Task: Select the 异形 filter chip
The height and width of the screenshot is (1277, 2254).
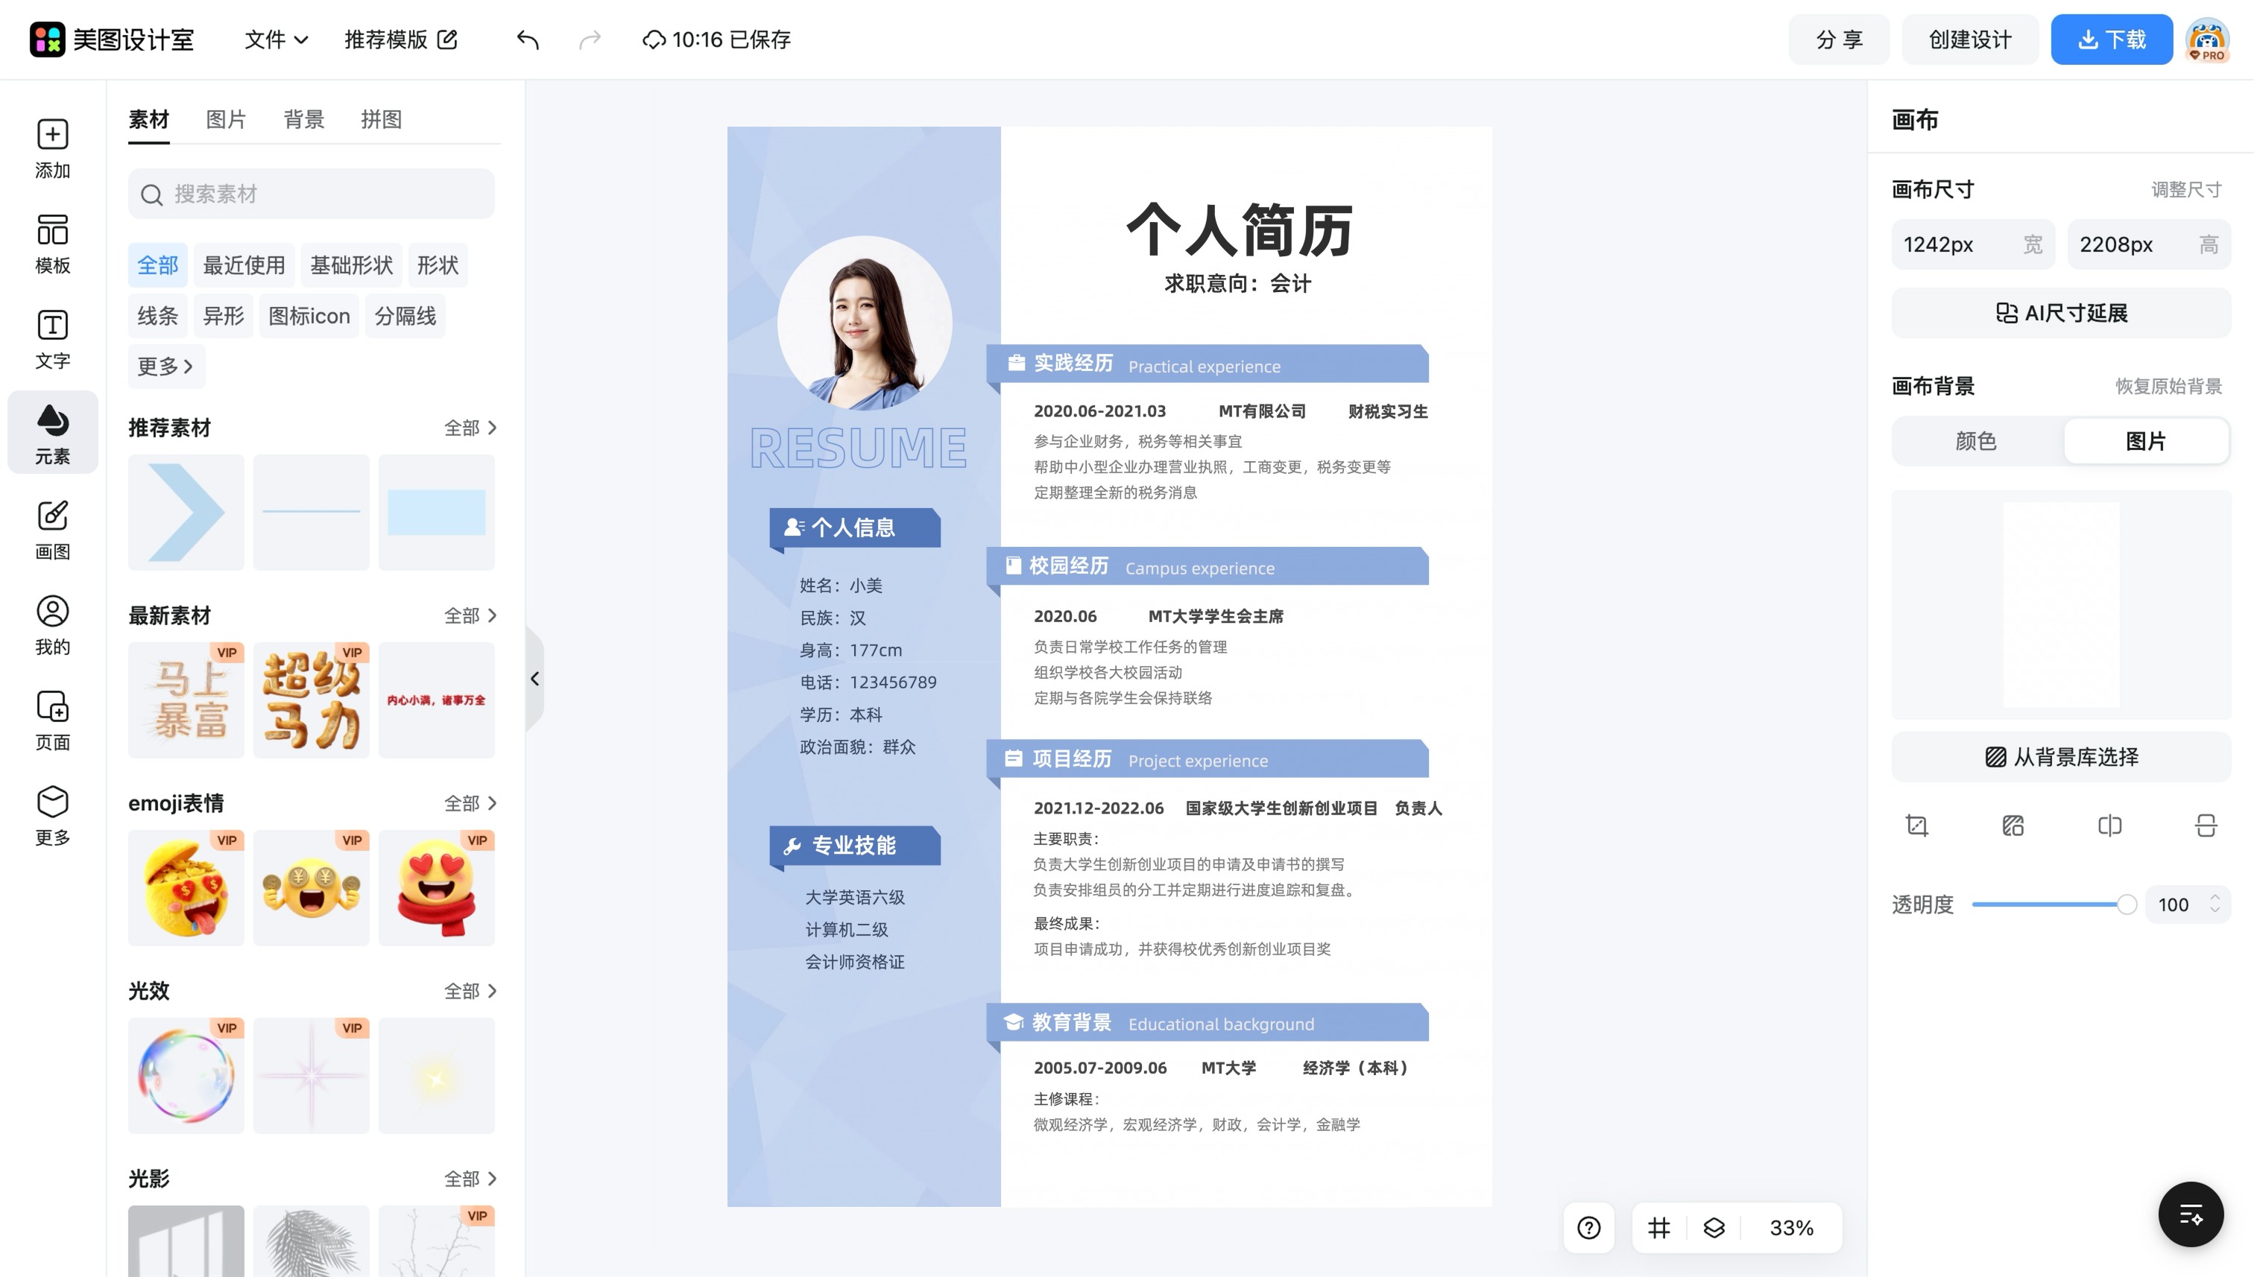Action: point(223,316)
